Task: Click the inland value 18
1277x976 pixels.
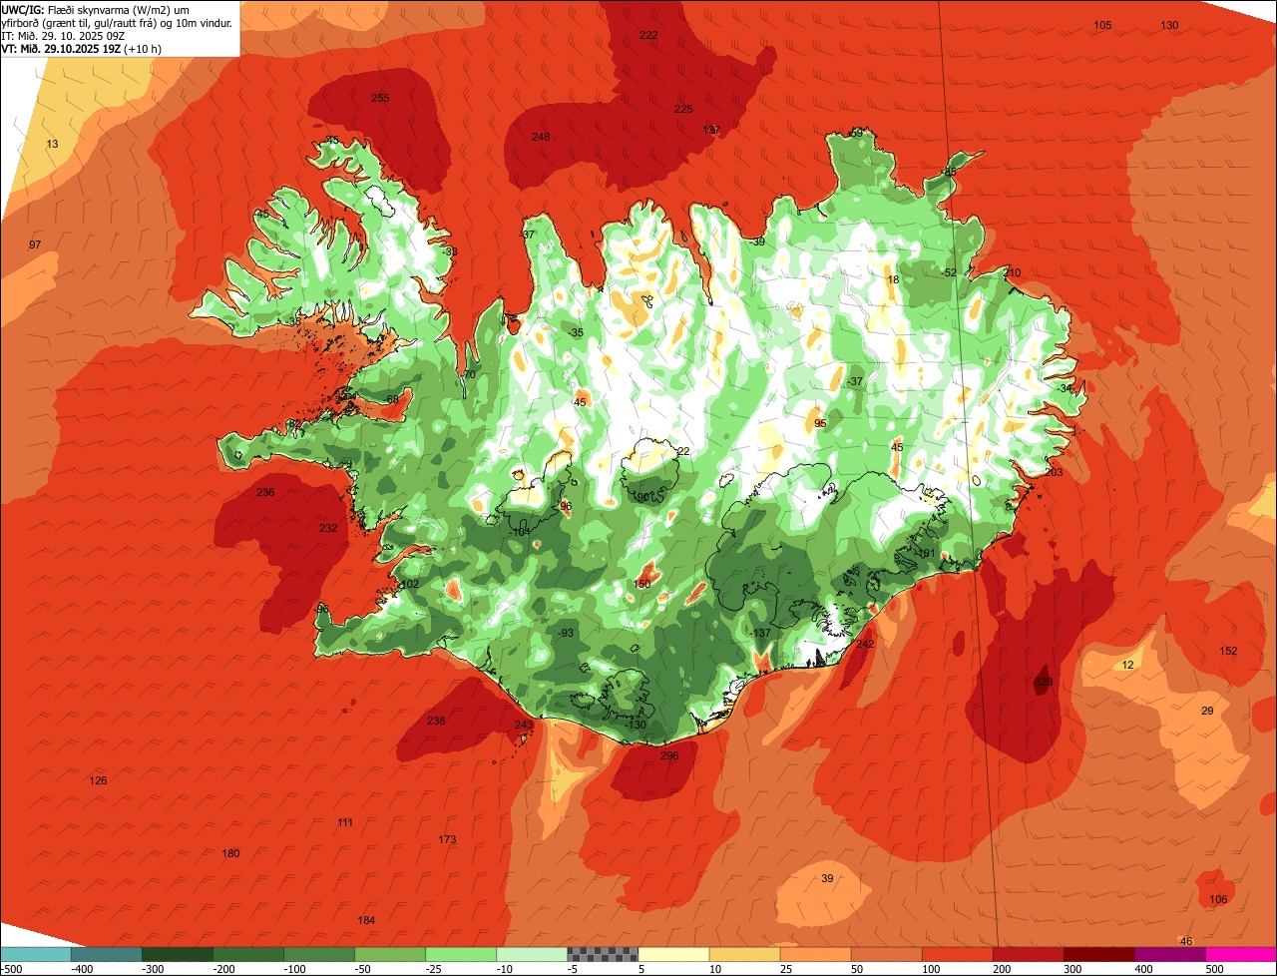Action: click(x=893, y=280)
